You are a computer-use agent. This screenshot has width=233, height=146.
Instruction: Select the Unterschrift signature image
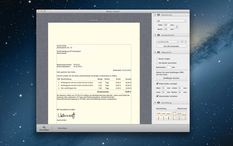(x=67, y=115)
